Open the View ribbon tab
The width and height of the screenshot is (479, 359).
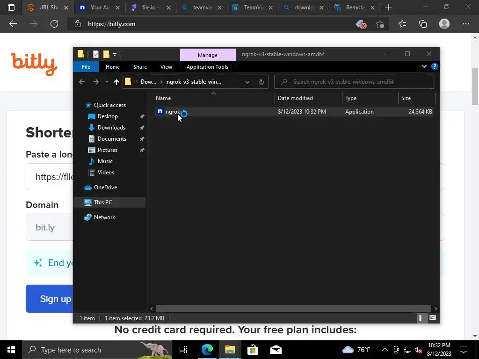tap(166, 67)
